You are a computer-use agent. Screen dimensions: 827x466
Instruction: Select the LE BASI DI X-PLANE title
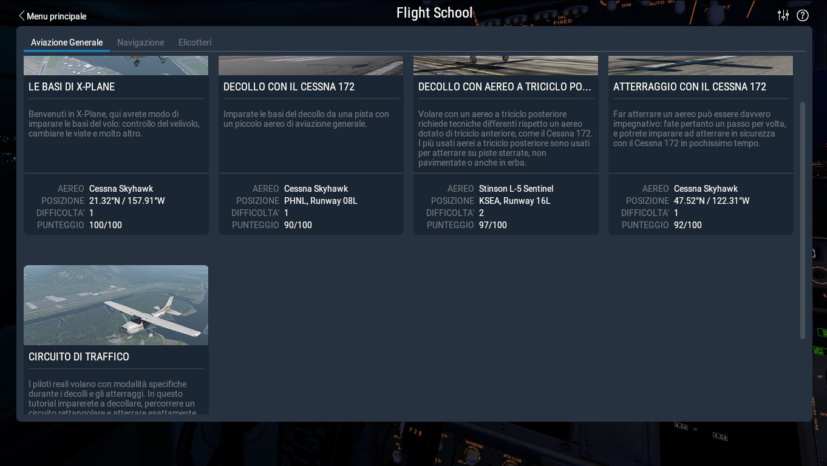click(x=72, y=87)
